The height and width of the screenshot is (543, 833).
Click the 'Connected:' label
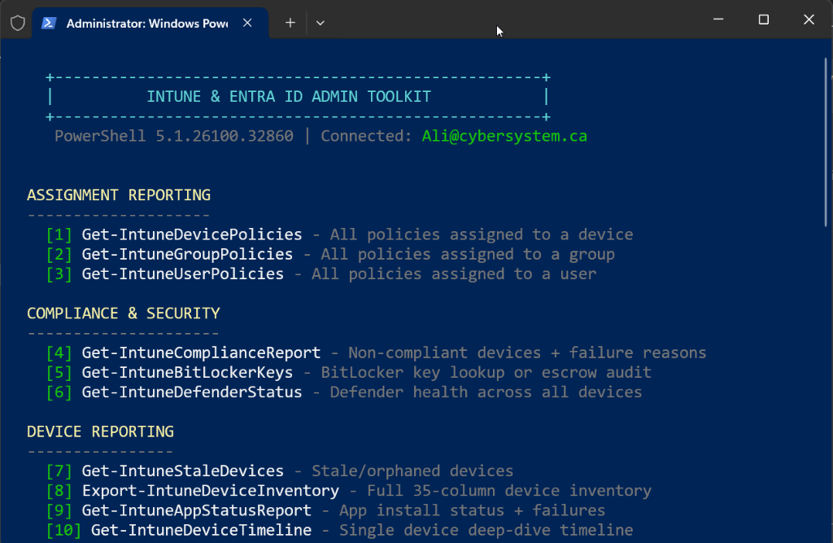[x=366, y=136]
